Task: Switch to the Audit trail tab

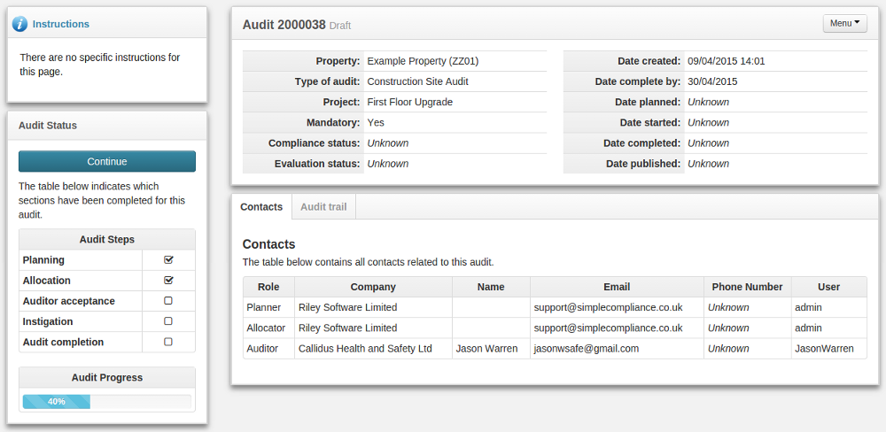Action: point(323,207)
